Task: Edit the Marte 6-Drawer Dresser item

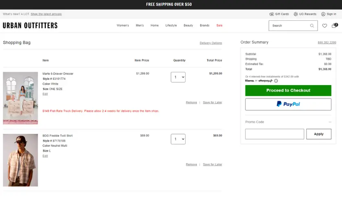Action: click(x=45, y=94)
